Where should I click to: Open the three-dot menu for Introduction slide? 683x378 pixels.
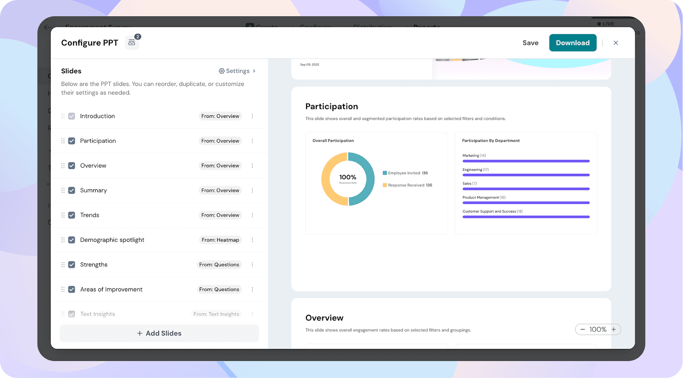pyautogui.click(x=252, y=116)
